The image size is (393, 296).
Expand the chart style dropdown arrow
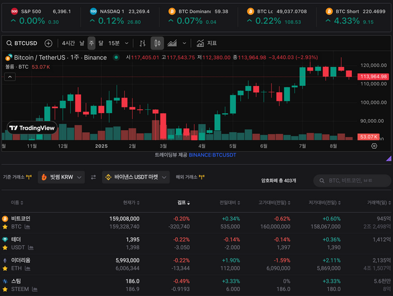[184, 43]
